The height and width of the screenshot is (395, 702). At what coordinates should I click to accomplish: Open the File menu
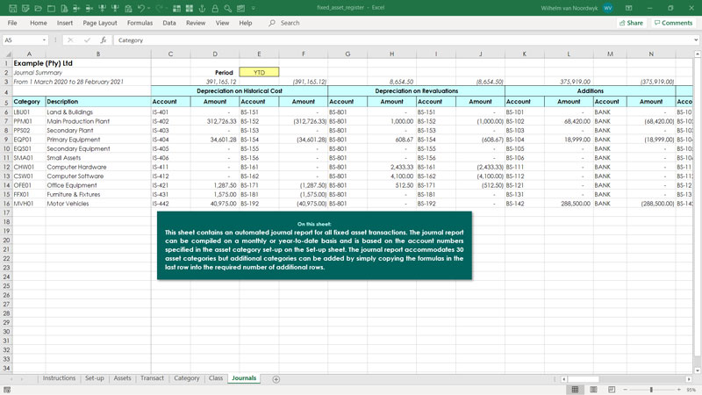12,23
